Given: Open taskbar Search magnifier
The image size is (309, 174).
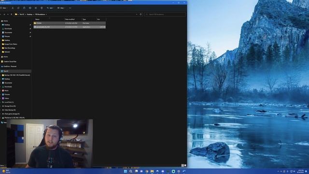Looking at the screenshot, I should click(x=131, y=171).
